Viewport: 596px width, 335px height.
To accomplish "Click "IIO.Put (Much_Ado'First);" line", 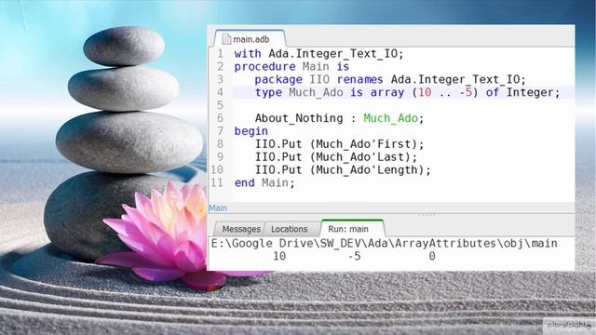I will click(339, 144).
